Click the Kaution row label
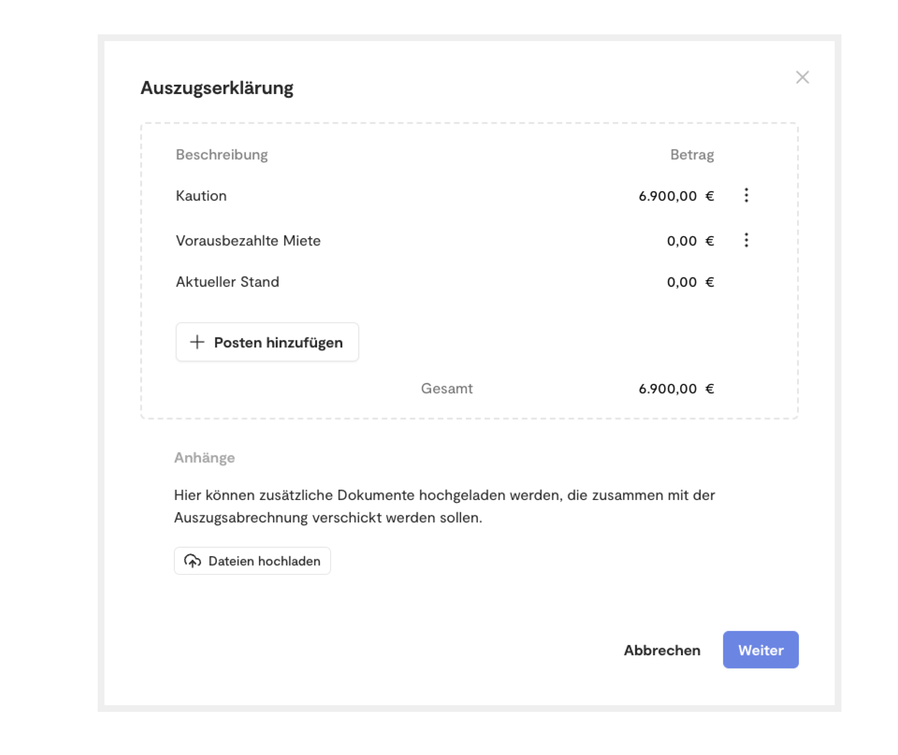Screen dimensions: 898x755 pos(201,196)
